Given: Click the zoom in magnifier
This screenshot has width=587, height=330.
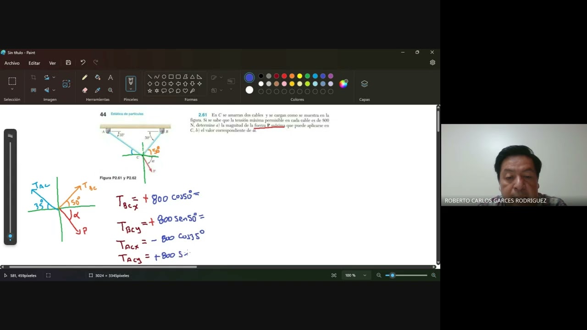Looking at the screenshot, I should 433,275.
